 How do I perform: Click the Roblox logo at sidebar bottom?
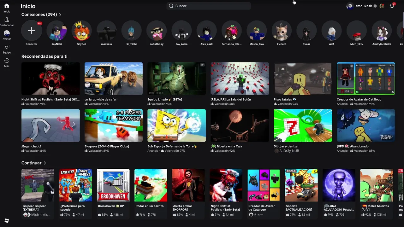(7, 221)
